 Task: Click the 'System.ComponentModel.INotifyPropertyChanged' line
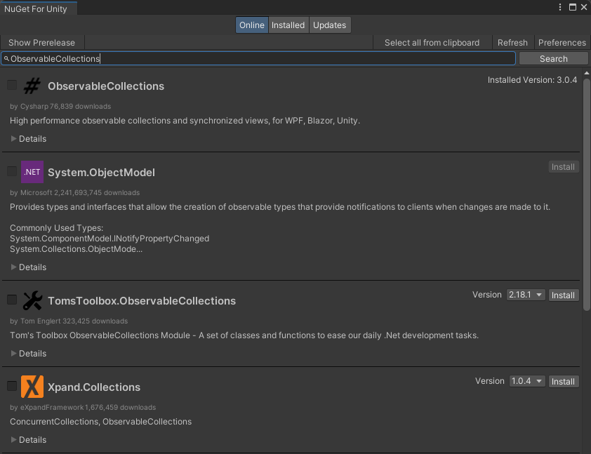109,239
